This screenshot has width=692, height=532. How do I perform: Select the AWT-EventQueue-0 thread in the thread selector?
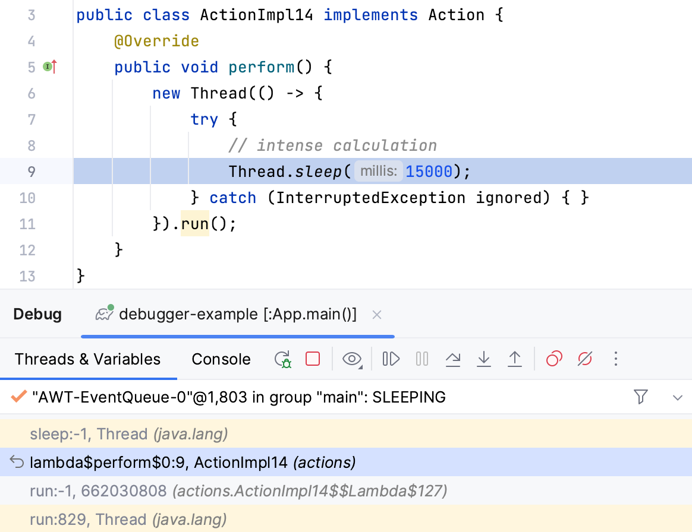point(239,397)
